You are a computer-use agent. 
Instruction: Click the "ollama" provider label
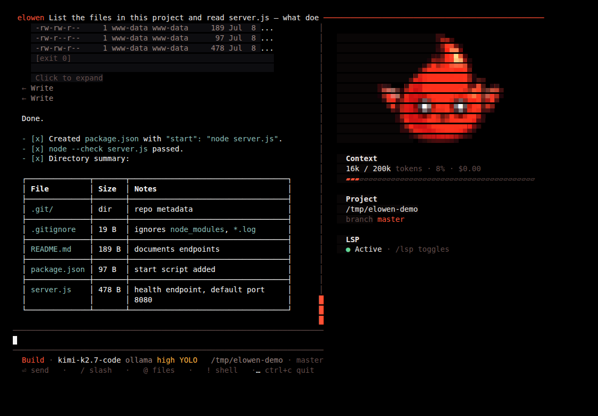tap(139, 360)
